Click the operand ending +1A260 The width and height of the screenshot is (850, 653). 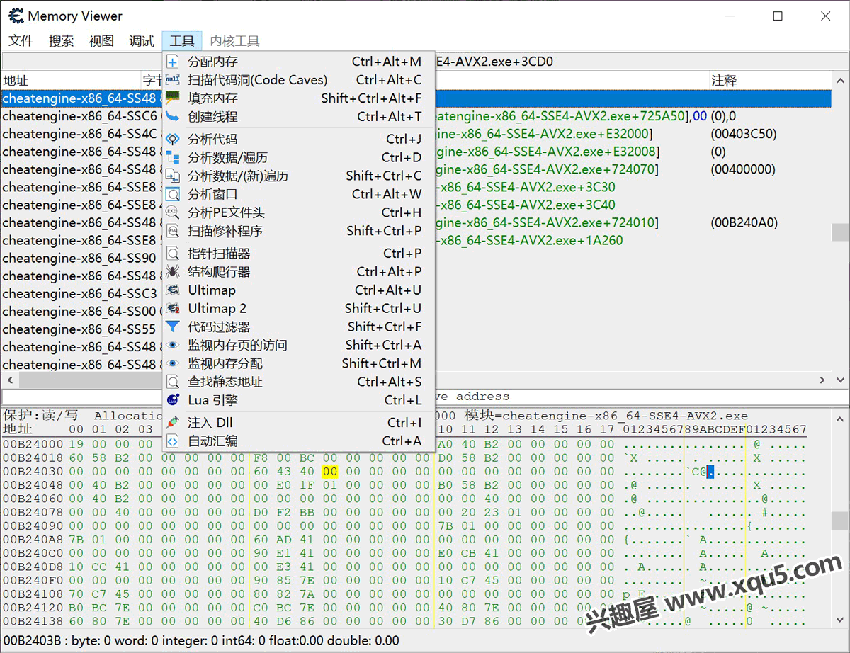click(529, 240)
